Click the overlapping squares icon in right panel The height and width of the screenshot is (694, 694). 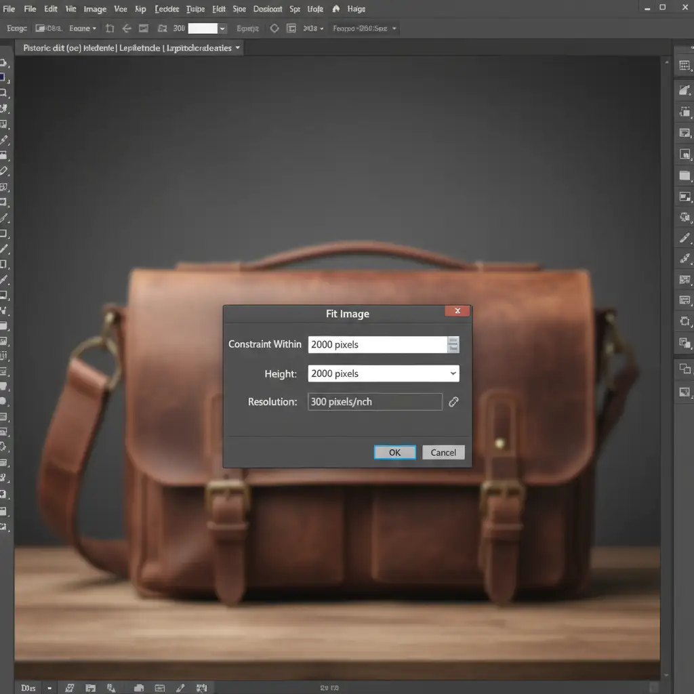(685, 369)
